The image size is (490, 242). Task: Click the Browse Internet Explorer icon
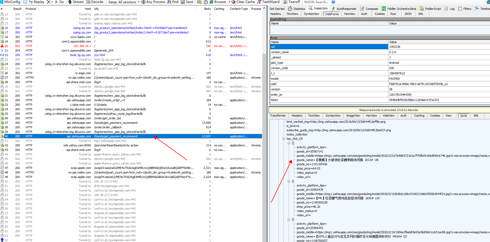click(211, 2)
